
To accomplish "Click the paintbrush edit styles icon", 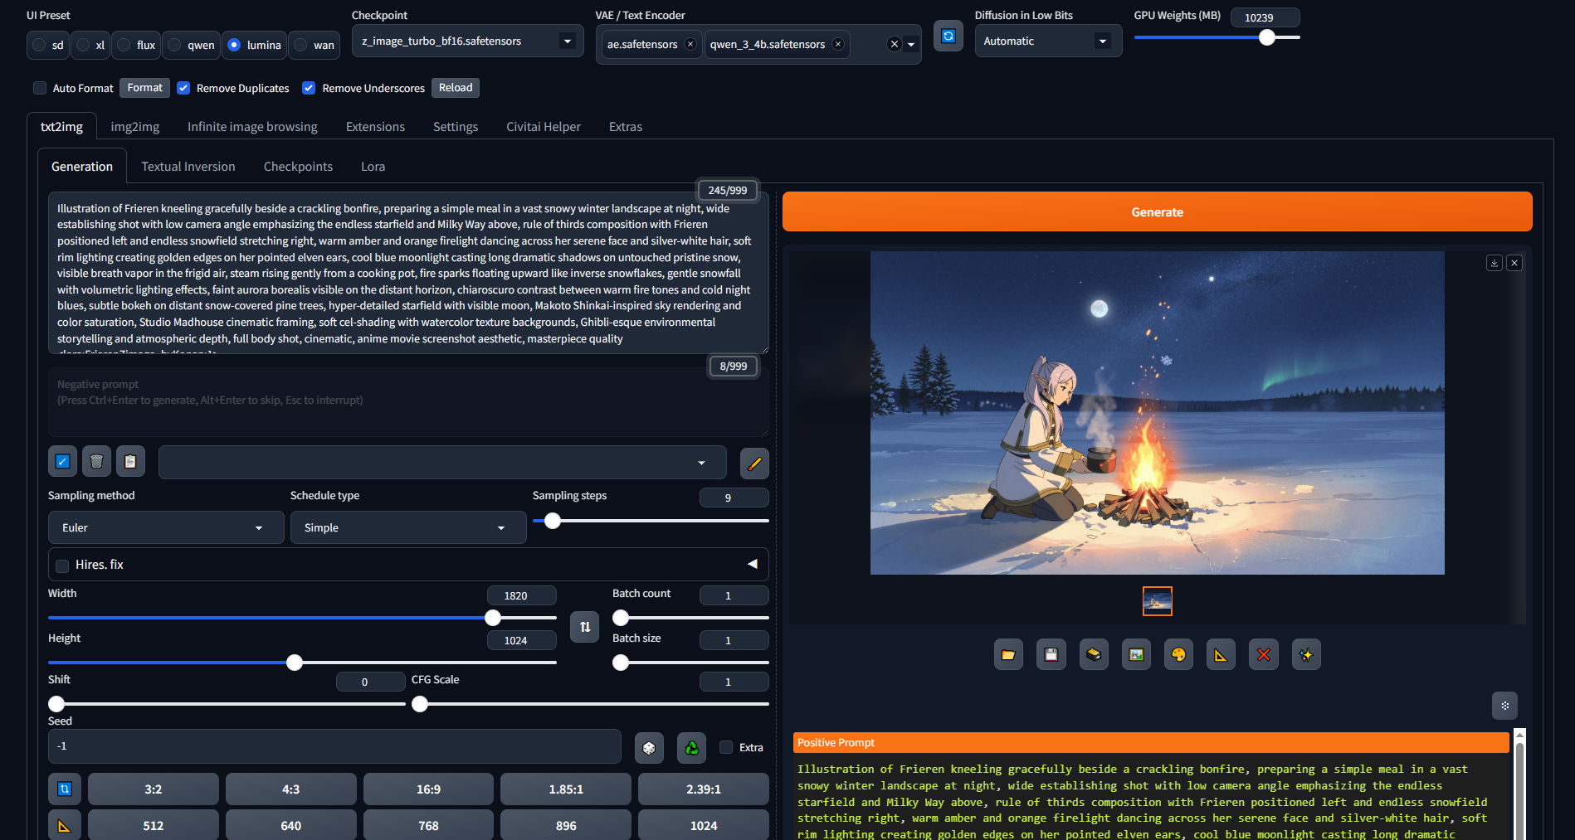I will tap(753, 464).
